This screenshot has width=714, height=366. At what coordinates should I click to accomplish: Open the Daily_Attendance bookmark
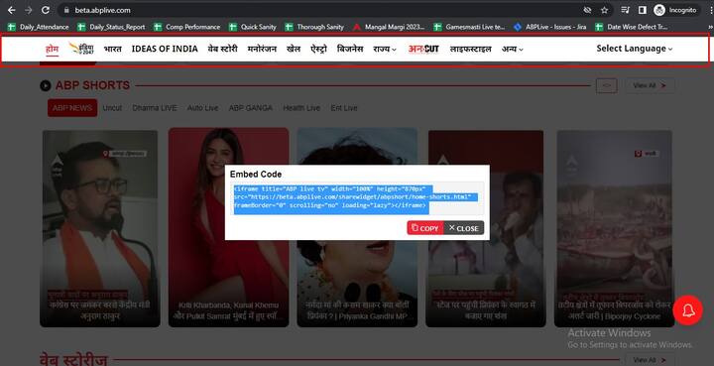[39, 27]
